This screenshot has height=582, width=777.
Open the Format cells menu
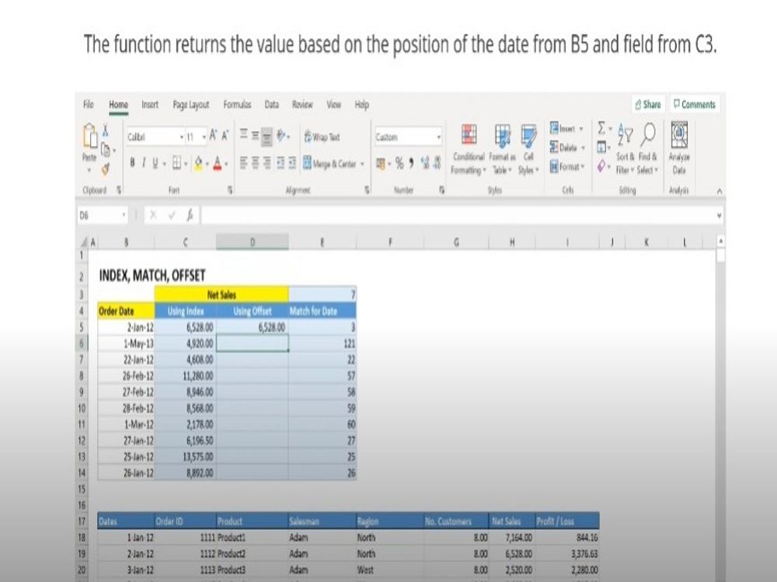(x=567, y=167)
